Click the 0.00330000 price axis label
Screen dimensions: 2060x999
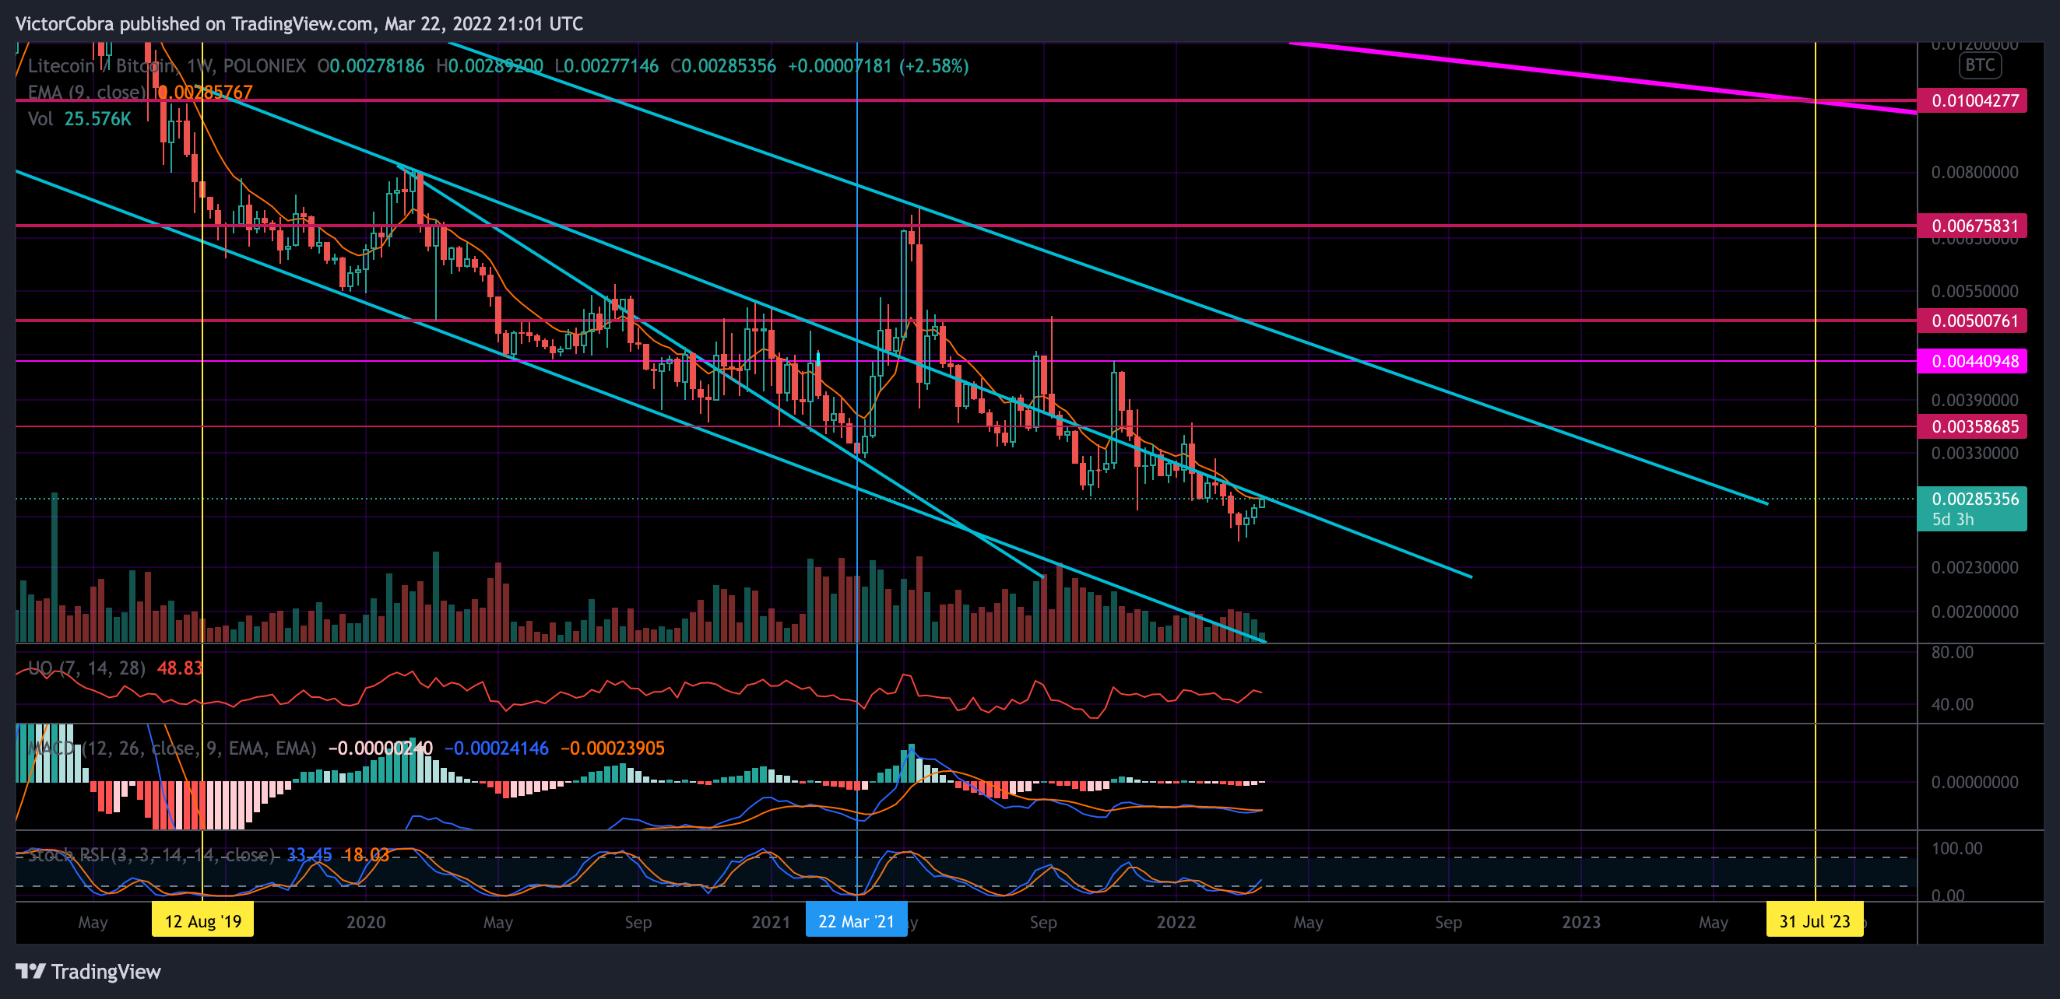click(1974, 454)
